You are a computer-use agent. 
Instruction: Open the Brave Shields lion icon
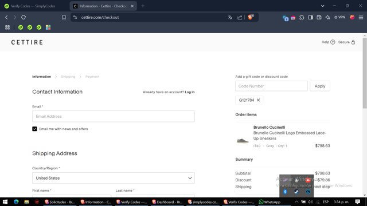tap(251, 17)
